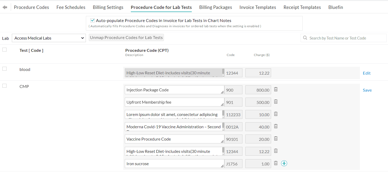Delete the High-Low Reset Diet row under CMP

(276, 151)
